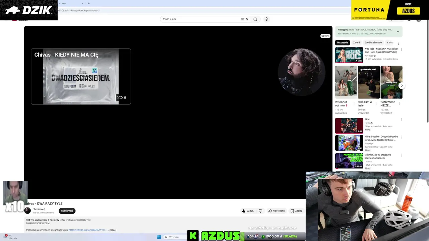Focus the YouTube search field

pos(201,19)
